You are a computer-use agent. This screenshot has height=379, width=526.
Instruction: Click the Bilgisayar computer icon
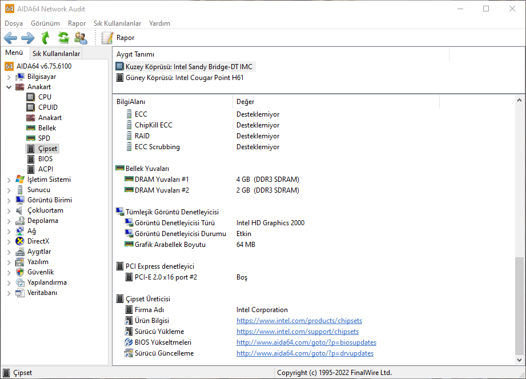point(20,77)
